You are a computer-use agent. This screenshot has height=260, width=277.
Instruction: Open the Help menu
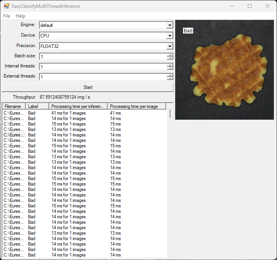click(x=20, y=16)
